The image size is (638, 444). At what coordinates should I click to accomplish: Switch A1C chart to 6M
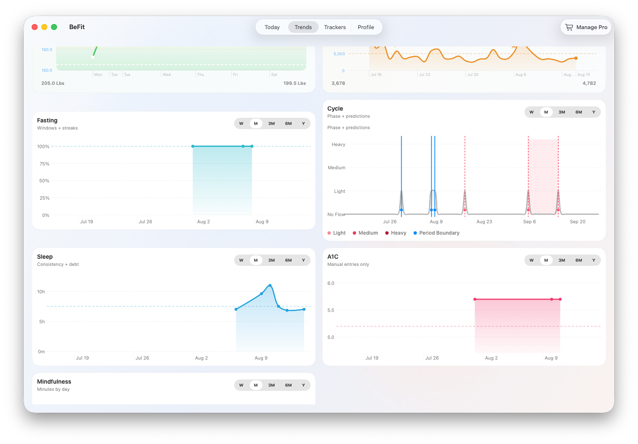(x=579, y=260)
